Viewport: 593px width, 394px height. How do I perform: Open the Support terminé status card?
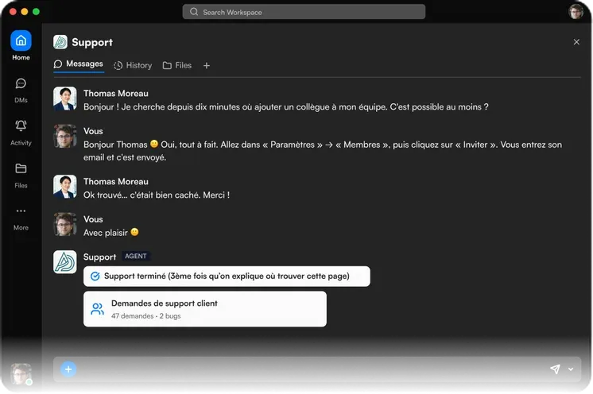[227, 276]
